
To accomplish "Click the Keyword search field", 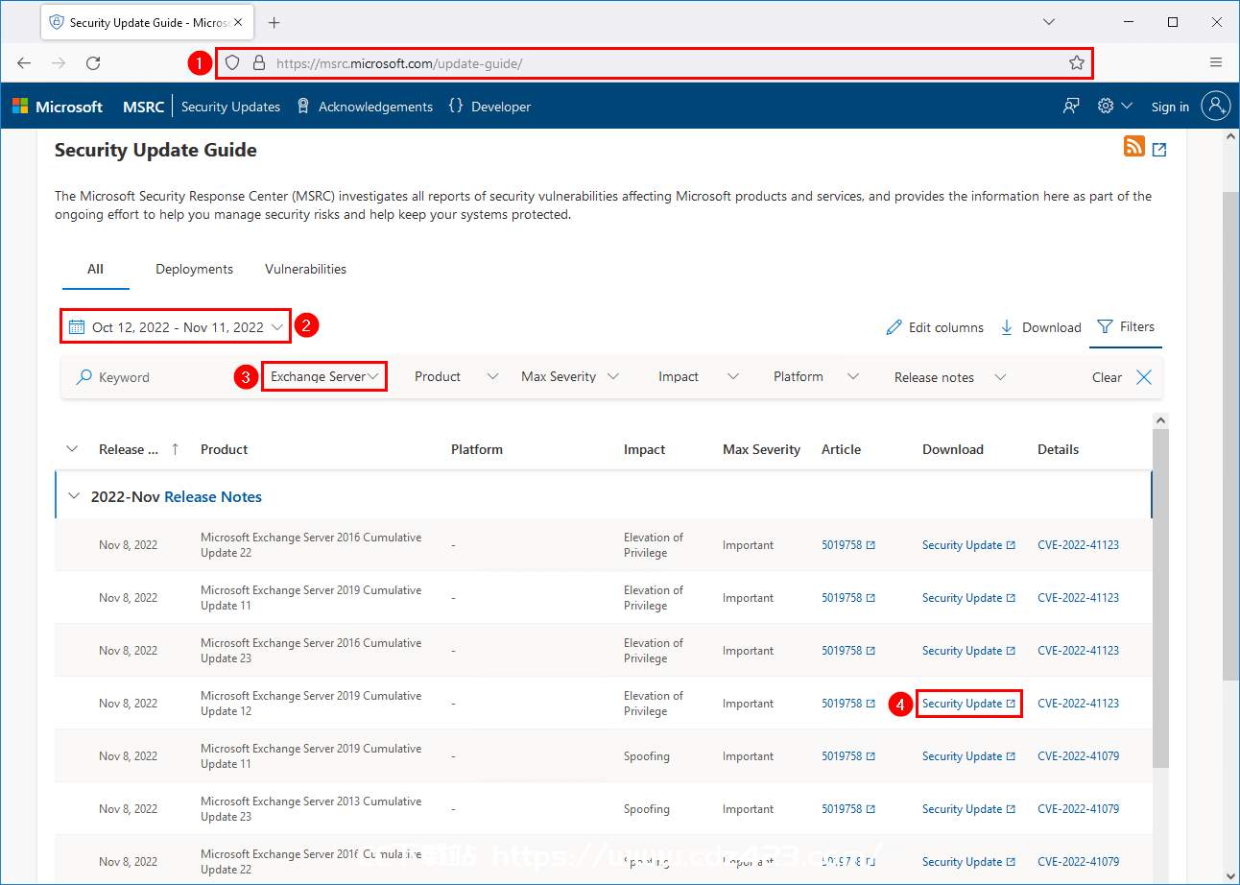I will pos(154,377).
